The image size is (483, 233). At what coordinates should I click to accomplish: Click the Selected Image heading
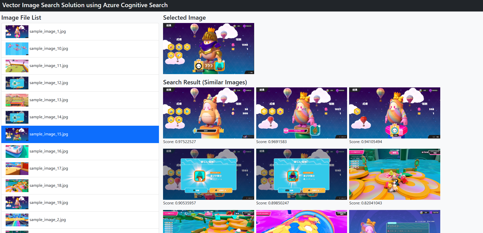[x=185, y=18]
